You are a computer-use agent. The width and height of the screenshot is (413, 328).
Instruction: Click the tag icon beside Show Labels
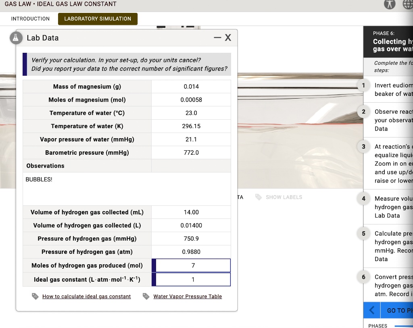(258, 197)
